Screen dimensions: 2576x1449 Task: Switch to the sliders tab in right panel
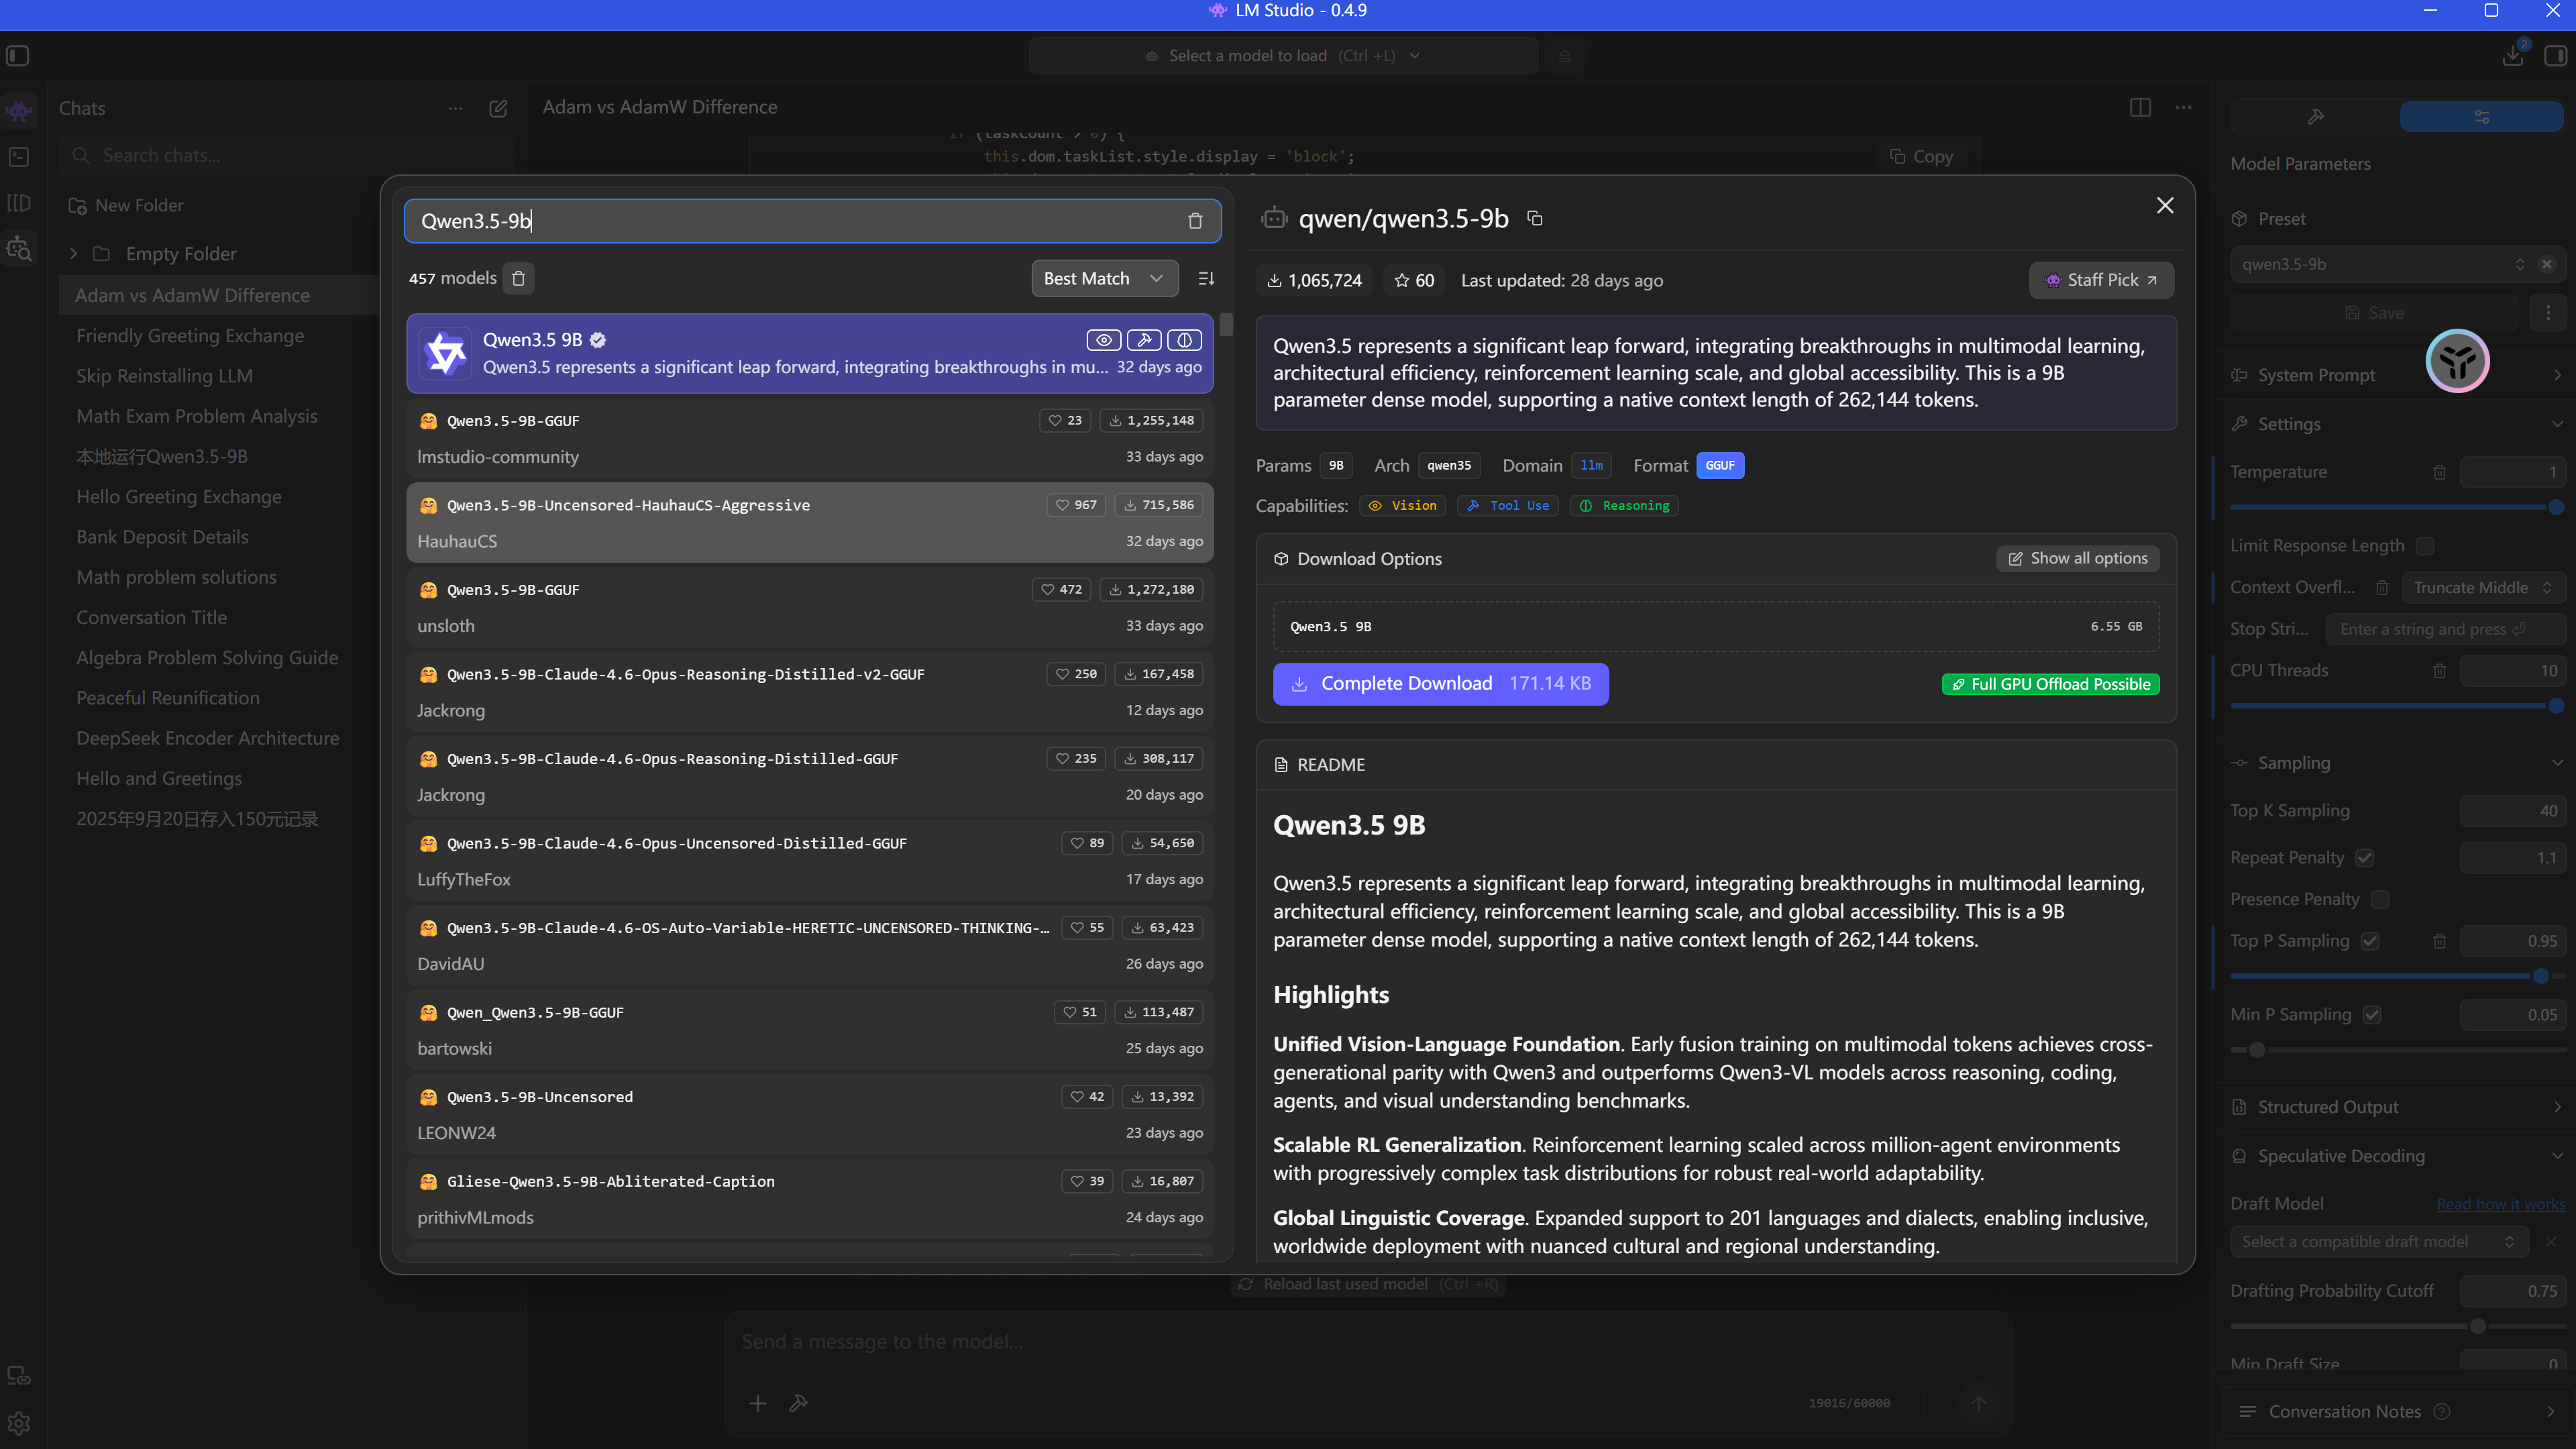2482,117
